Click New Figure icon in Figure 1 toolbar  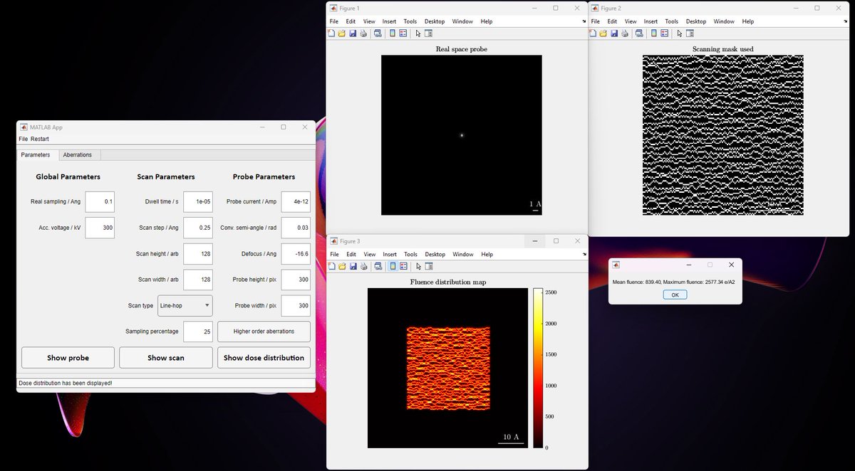click(331, 33)
